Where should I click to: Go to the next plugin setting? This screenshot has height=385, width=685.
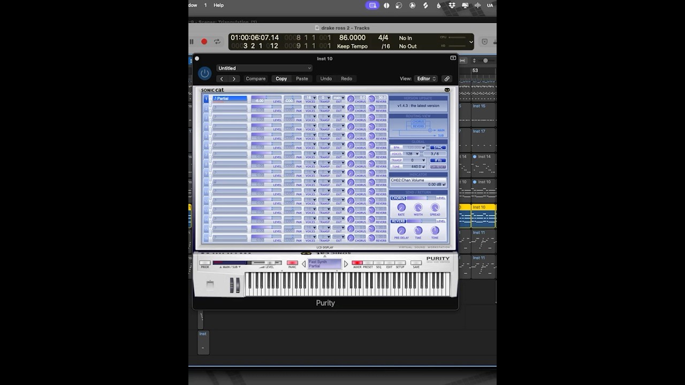[x=234, y=79]
